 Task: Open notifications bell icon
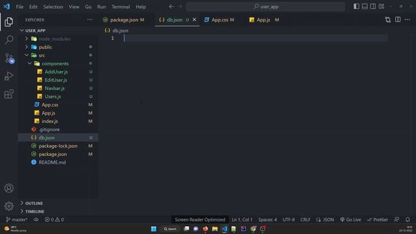408,220
